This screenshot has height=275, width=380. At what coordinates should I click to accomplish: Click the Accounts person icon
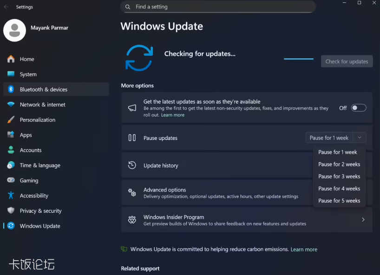tap(11, 150)
